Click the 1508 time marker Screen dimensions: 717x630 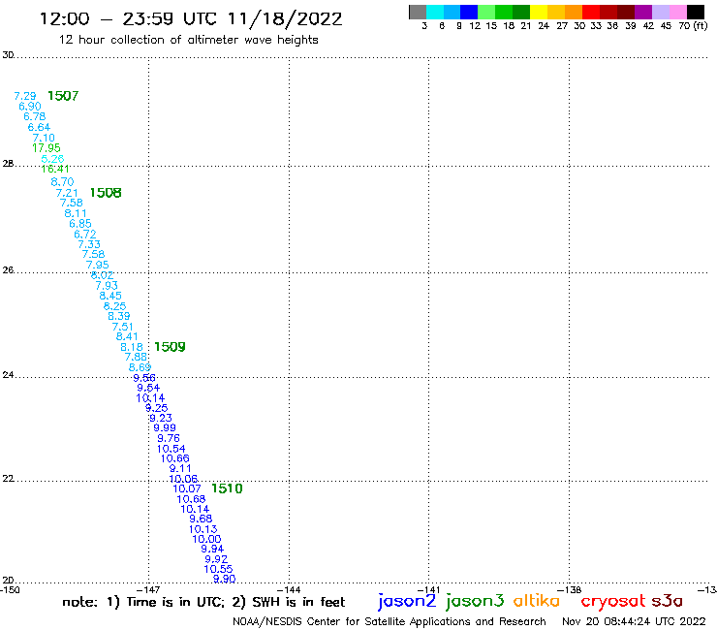coord(106,193)
